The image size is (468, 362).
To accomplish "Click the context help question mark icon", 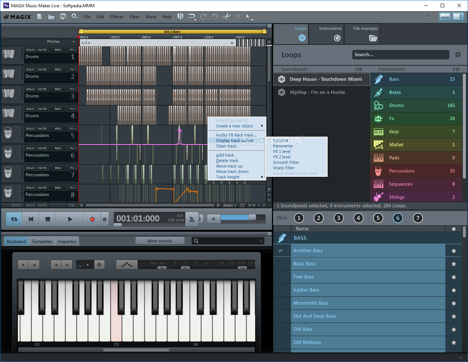I will [180, 17].
